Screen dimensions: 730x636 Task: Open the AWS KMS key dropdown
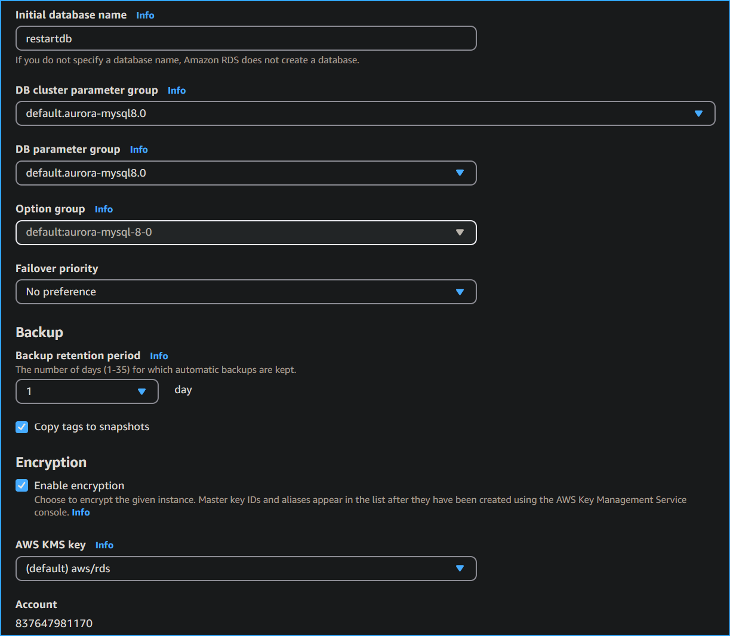click(x=246, y=568)
